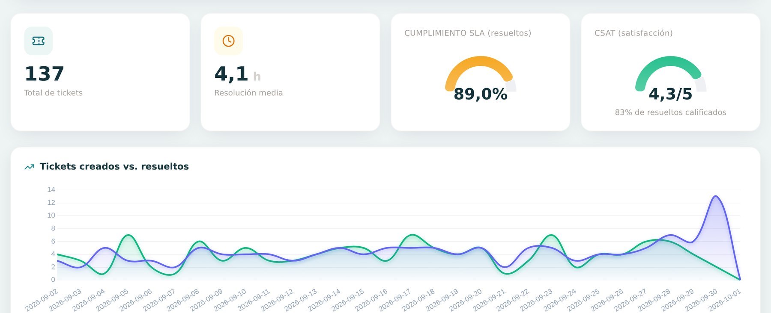The width and height of the screenshot is (771, 313).
Task: Click the 14 y-axis label
Action: coord(51,190)
